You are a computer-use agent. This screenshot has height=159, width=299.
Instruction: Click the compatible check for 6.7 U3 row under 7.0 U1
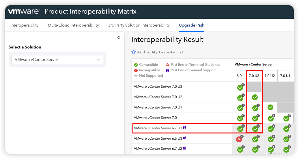tap(286, 129)
